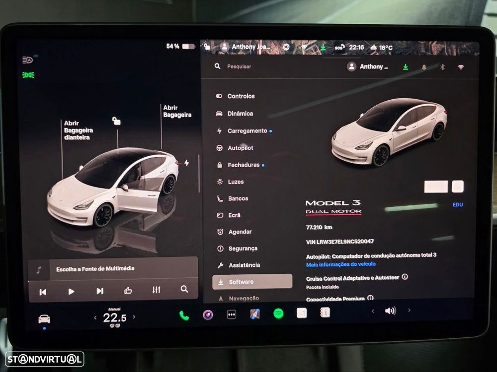Tap the 22:16 clock in the status bar
The width and height of the screenshot is (497, 372).
coord(356,48)
